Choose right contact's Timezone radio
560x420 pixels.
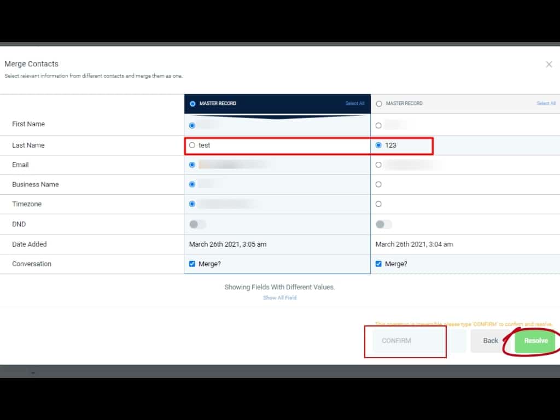click(x=378, y=204)
